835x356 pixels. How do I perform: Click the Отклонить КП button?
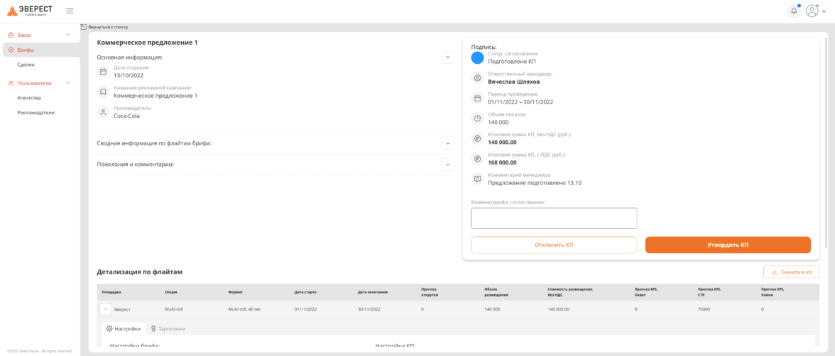point(554,245)
